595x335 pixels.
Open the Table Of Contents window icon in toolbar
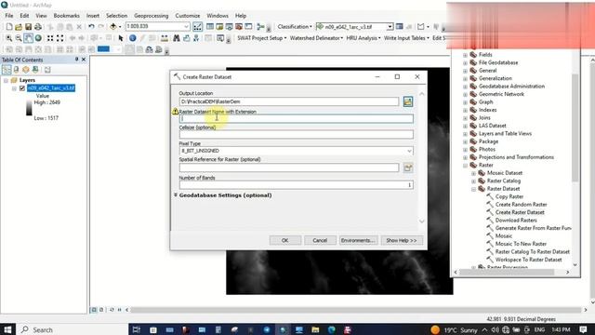point(210,27)
